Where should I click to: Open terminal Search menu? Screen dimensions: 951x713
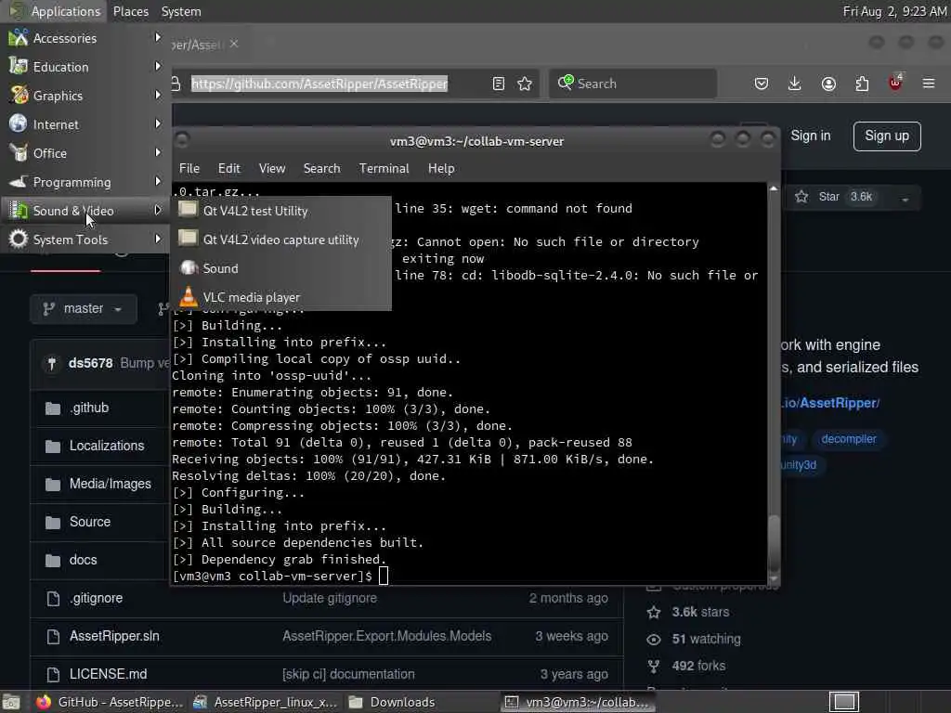321,169
